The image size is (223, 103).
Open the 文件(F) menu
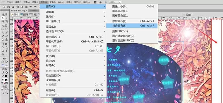pyautogui.click(x=10, y=2)
